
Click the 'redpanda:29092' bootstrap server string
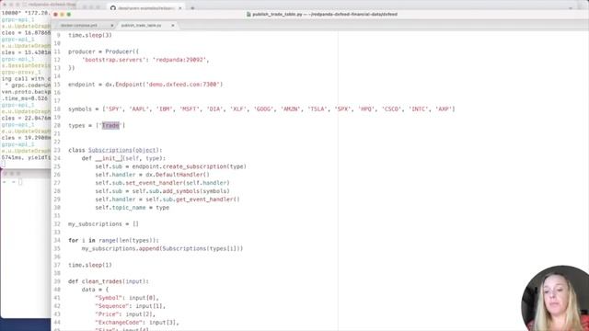click(180, 60)
